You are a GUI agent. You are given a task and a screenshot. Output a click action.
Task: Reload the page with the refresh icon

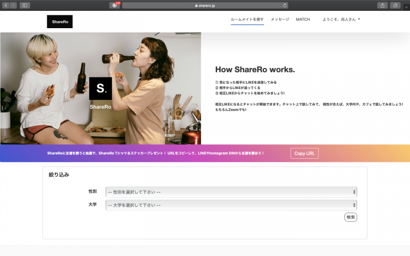coord(284,5)
